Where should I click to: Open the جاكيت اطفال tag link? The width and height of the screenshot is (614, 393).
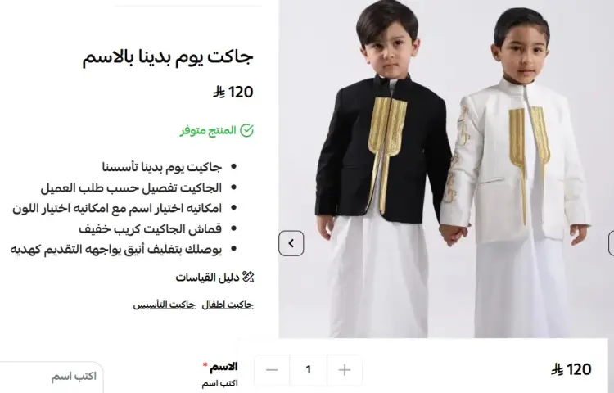[228, 305]
